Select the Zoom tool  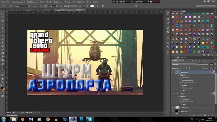pos(2,82)
